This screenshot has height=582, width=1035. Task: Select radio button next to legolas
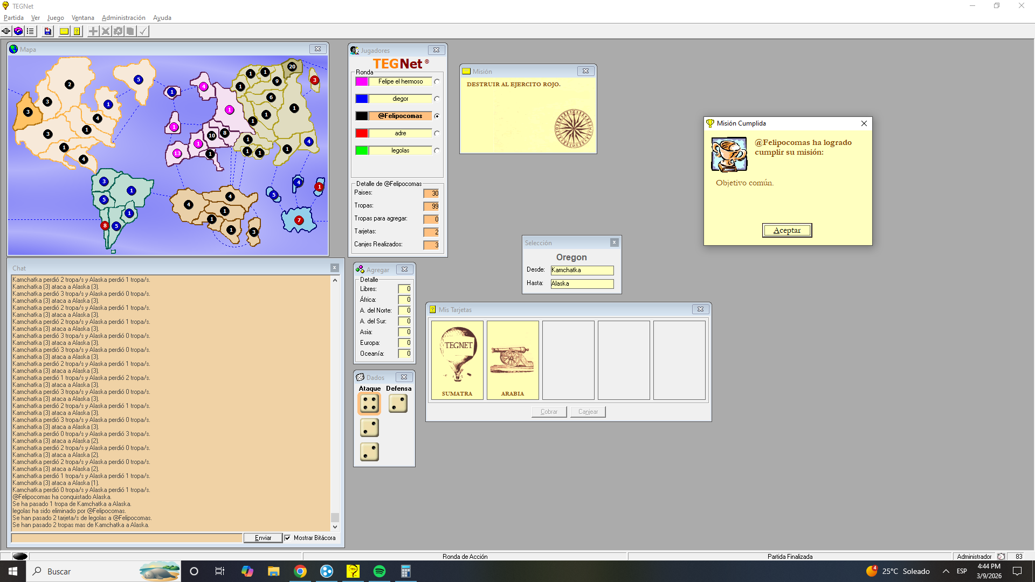coord(437,151)
